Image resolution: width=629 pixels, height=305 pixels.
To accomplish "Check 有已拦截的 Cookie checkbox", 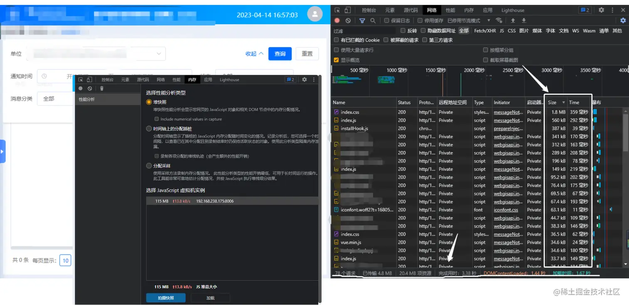I will tap(336, 40).
